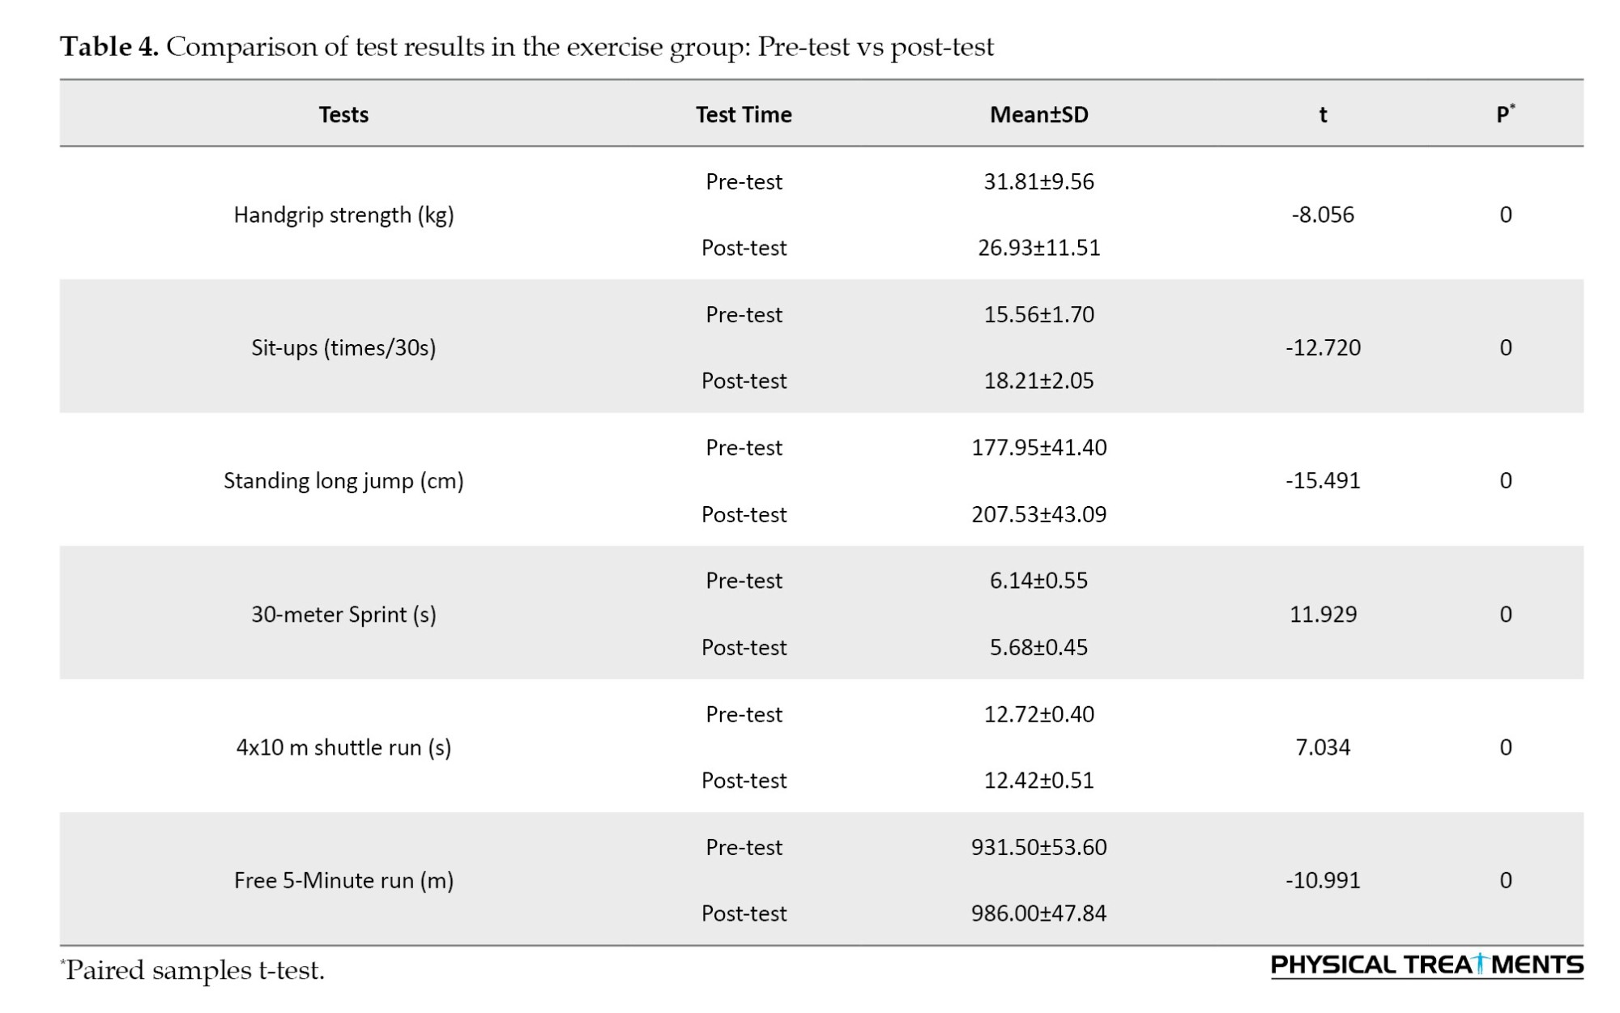This screenshot has height=1013, width=1620.
Task: Click the post-test value 986.00±47.84
Action: pyautogui.click(x=1038, y=913)
